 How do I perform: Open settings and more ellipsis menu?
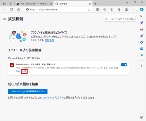[134, 9]
